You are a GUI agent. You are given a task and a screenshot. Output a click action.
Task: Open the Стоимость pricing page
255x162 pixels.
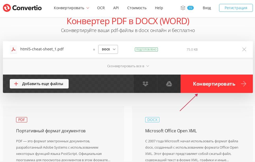[137, 8]
